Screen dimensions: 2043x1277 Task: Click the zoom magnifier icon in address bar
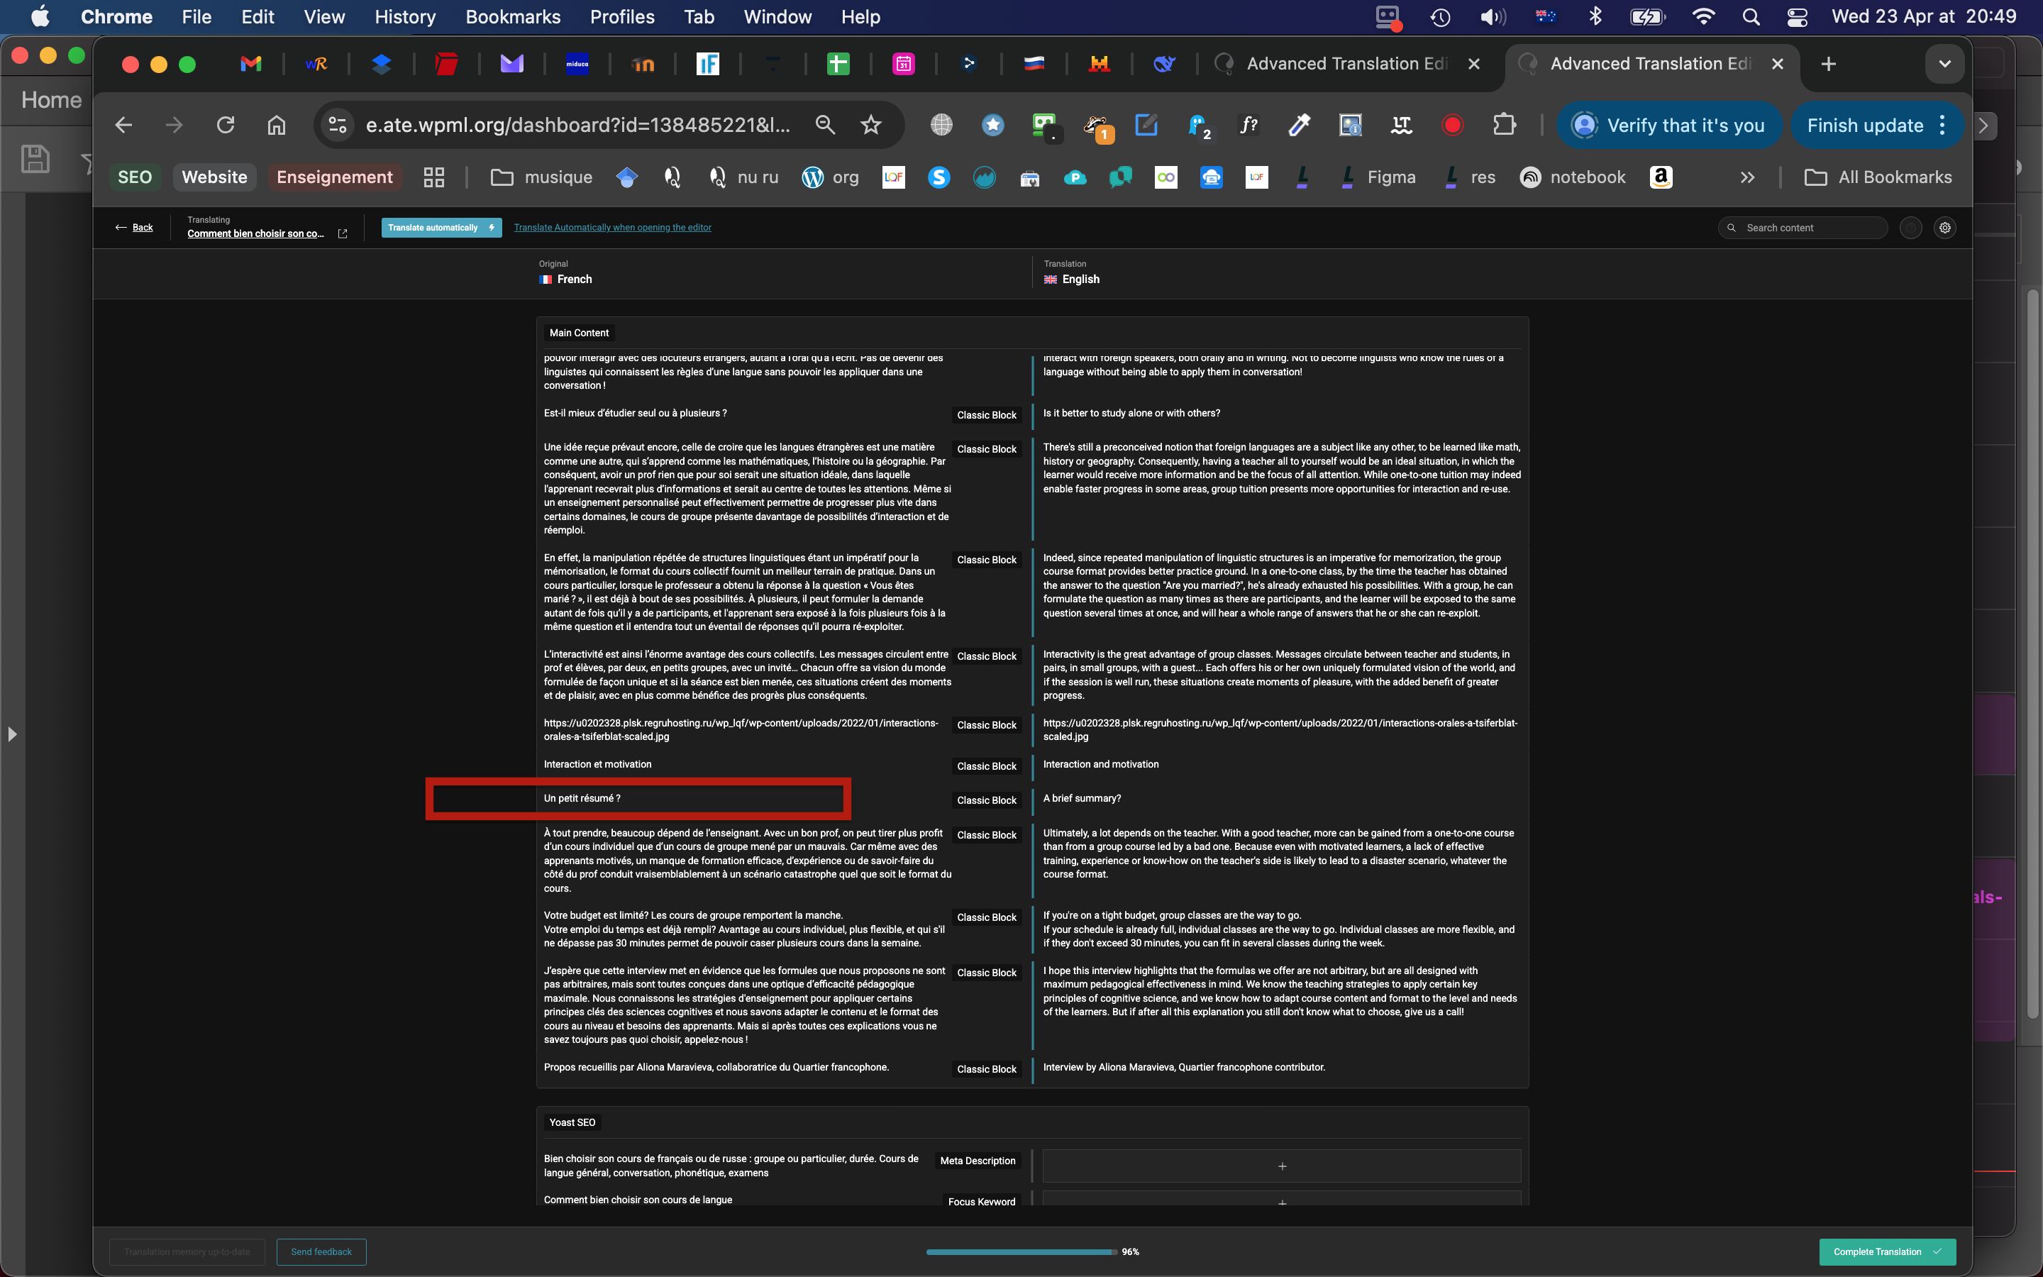[x=825, y=125]
